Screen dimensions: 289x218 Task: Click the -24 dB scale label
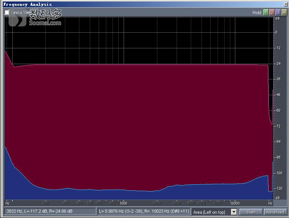coord(278,64)
